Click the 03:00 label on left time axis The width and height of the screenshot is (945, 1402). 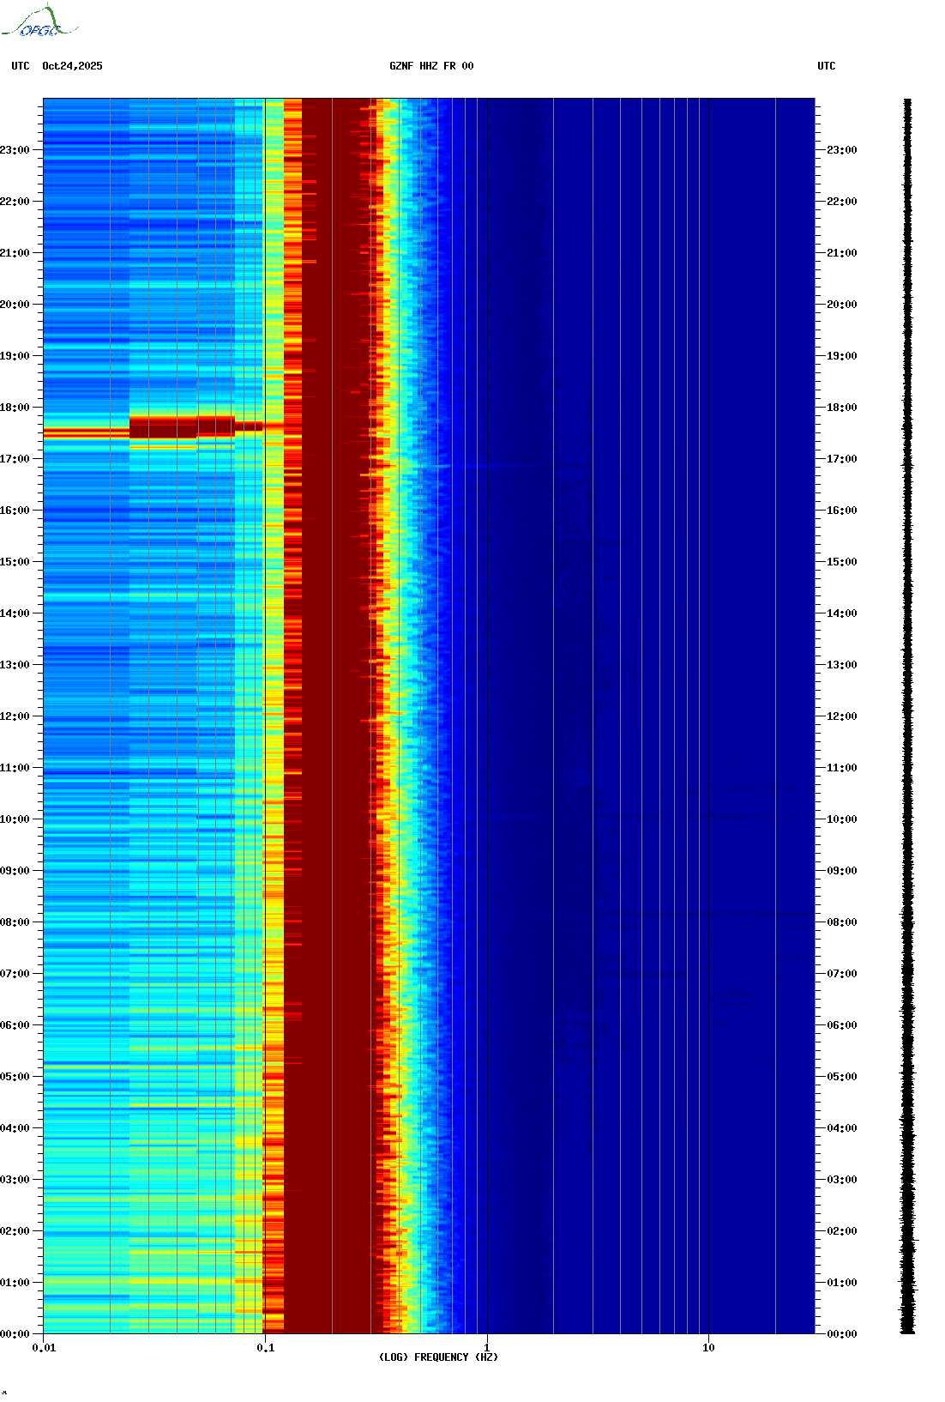[15, 1180]
